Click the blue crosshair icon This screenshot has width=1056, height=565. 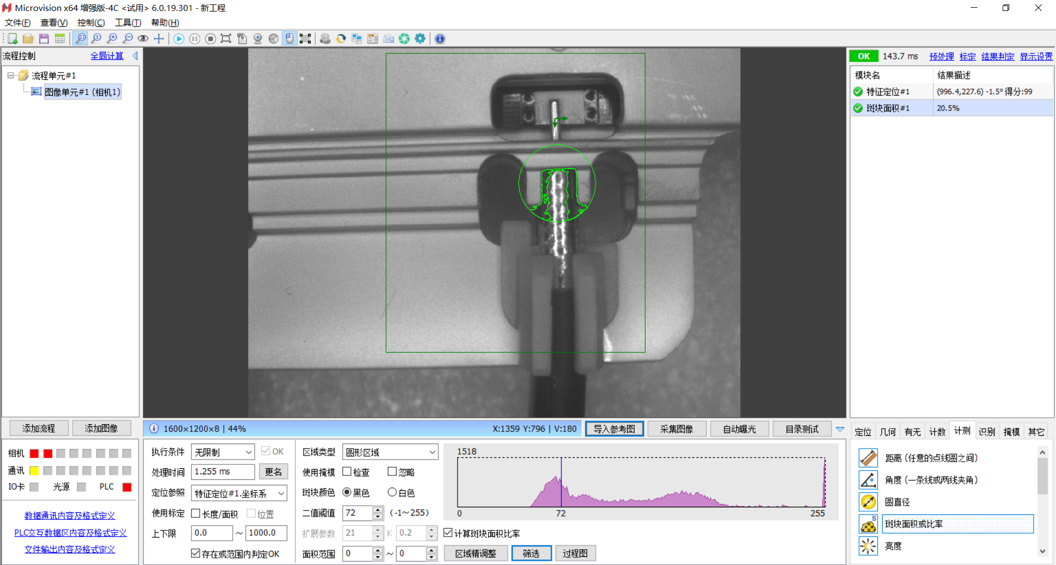click(x=159, y=38)
